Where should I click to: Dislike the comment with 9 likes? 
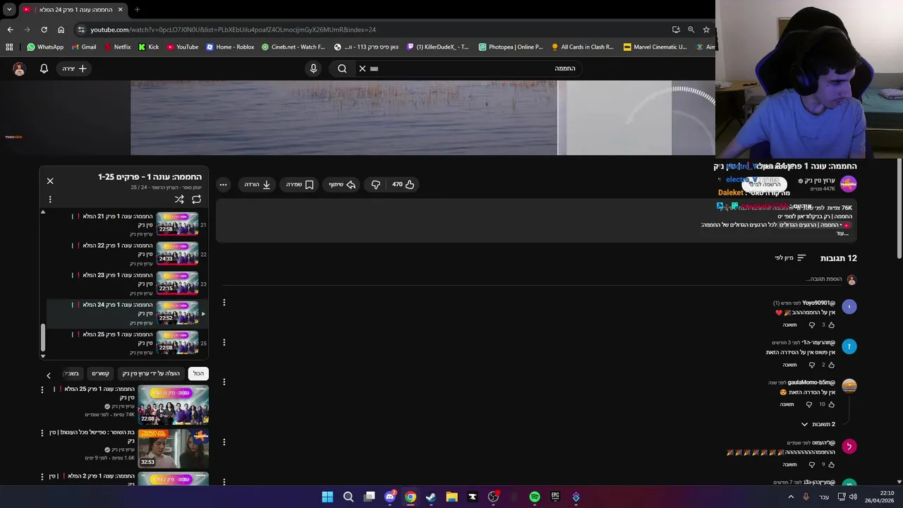[811, 465]
